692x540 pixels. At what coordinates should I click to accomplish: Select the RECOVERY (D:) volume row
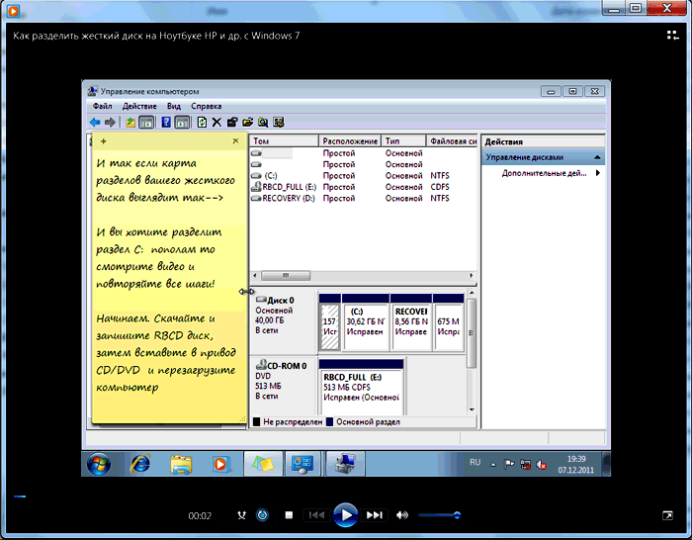click(x=288, y=198)
